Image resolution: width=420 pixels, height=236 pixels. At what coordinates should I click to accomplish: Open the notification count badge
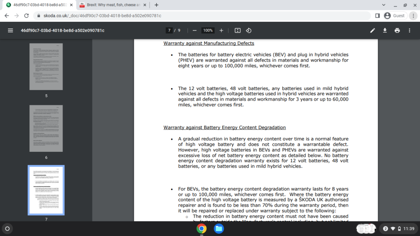(386, 229)
